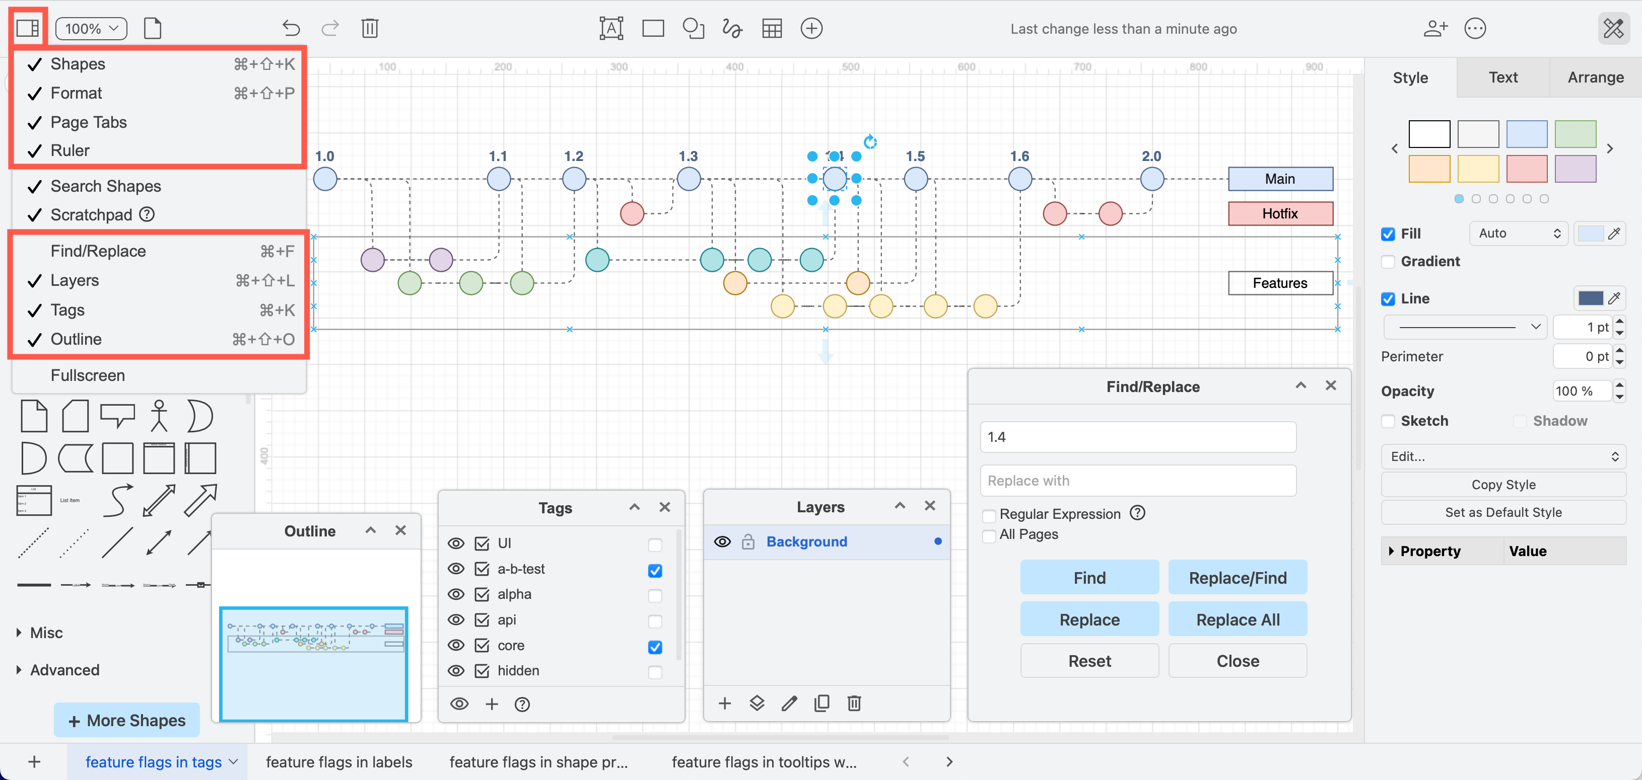
Task: Open More Shapes
Action: click(126, 720)
